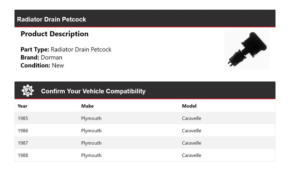
Task: Click Confirm Your Vehicle Compatibility header
Action: pyautogui.click(x=93, y=91)
